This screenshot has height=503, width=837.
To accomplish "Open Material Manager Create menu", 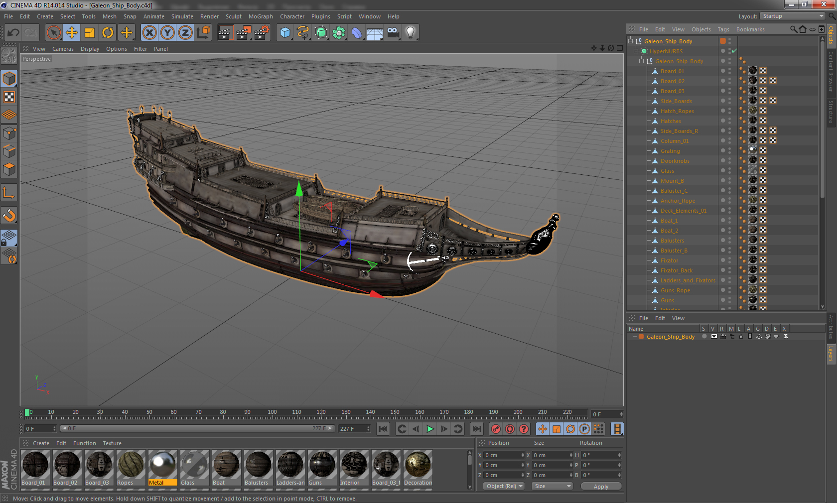I will click(41, 443).
